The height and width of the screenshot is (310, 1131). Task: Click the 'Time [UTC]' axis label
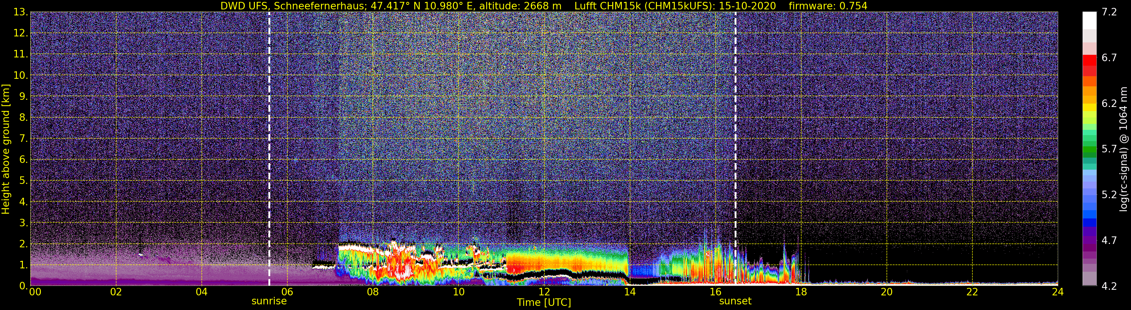pyautogui.click(x=544, y=302)
